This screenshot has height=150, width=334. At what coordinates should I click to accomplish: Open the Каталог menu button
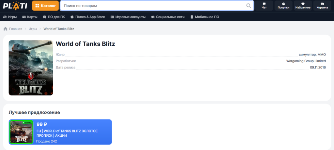pyautogui.click(x=45, y=6)
